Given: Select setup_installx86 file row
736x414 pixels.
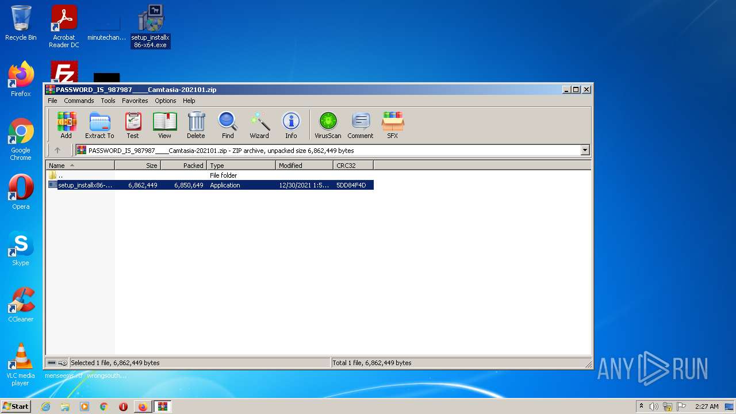Looking at the screenshot, I should 210,185.
